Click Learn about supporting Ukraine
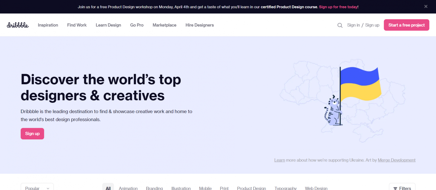436x190 pixels. click(x=279, y=160)
